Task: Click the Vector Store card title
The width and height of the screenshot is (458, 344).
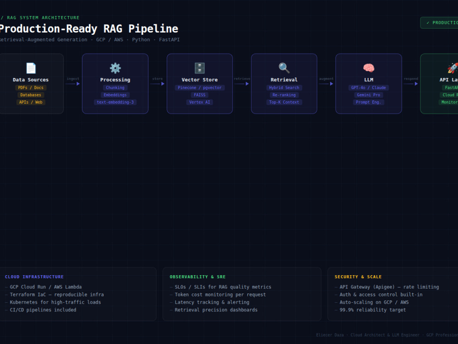Action: (200, 80)
